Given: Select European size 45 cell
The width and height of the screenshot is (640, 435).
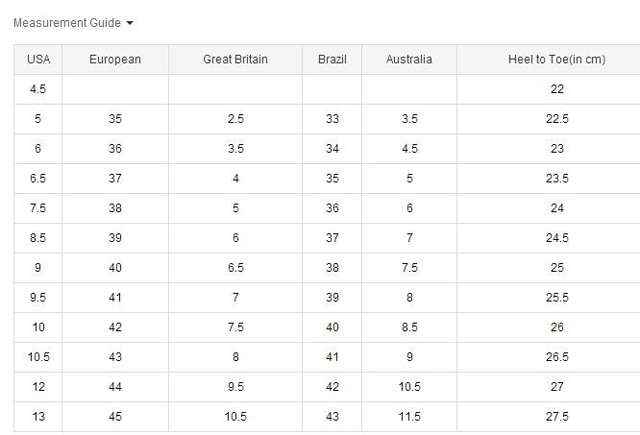Looking at the screenshot, I should [x=115, y=417].
